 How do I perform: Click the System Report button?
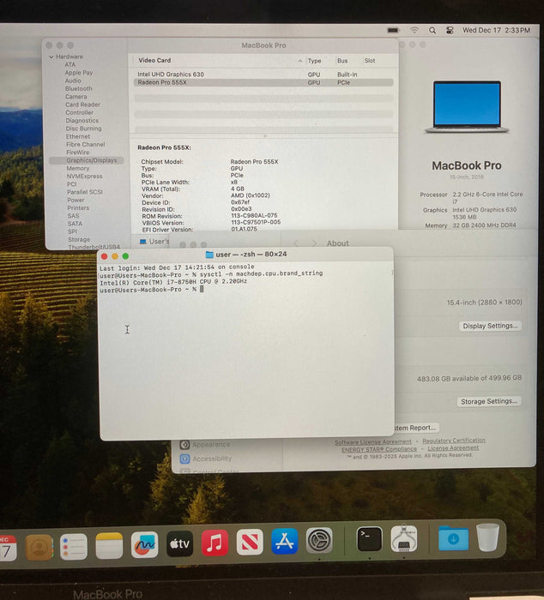tap(415, 428)
